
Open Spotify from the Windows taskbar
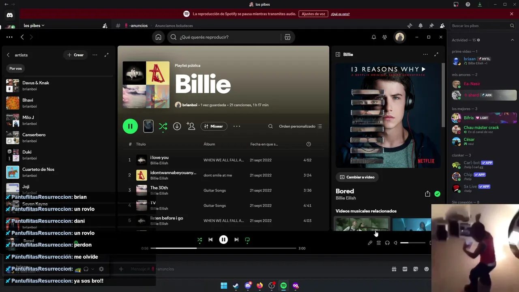point(283,286)
